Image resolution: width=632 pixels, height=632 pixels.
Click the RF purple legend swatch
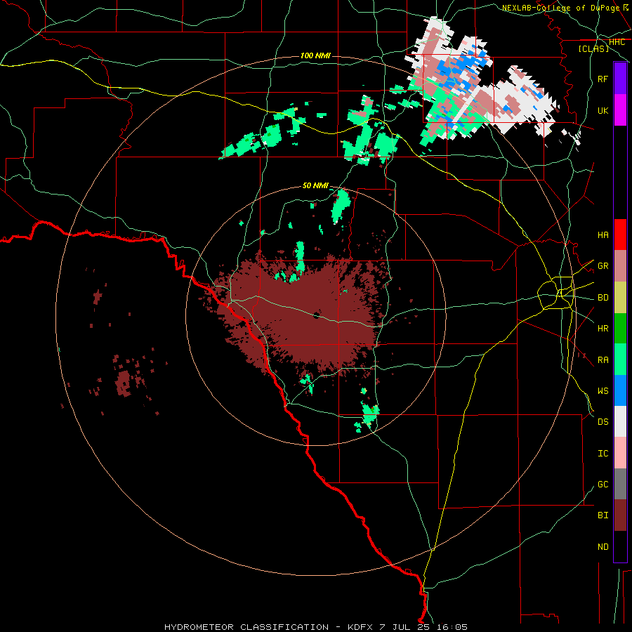pyautogui.click(x=620, y=79)
